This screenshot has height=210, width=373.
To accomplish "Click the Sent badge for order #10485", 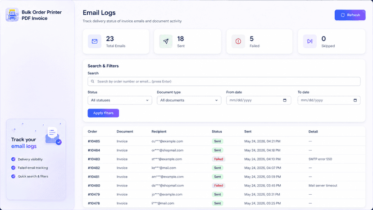I will [218, 141].
